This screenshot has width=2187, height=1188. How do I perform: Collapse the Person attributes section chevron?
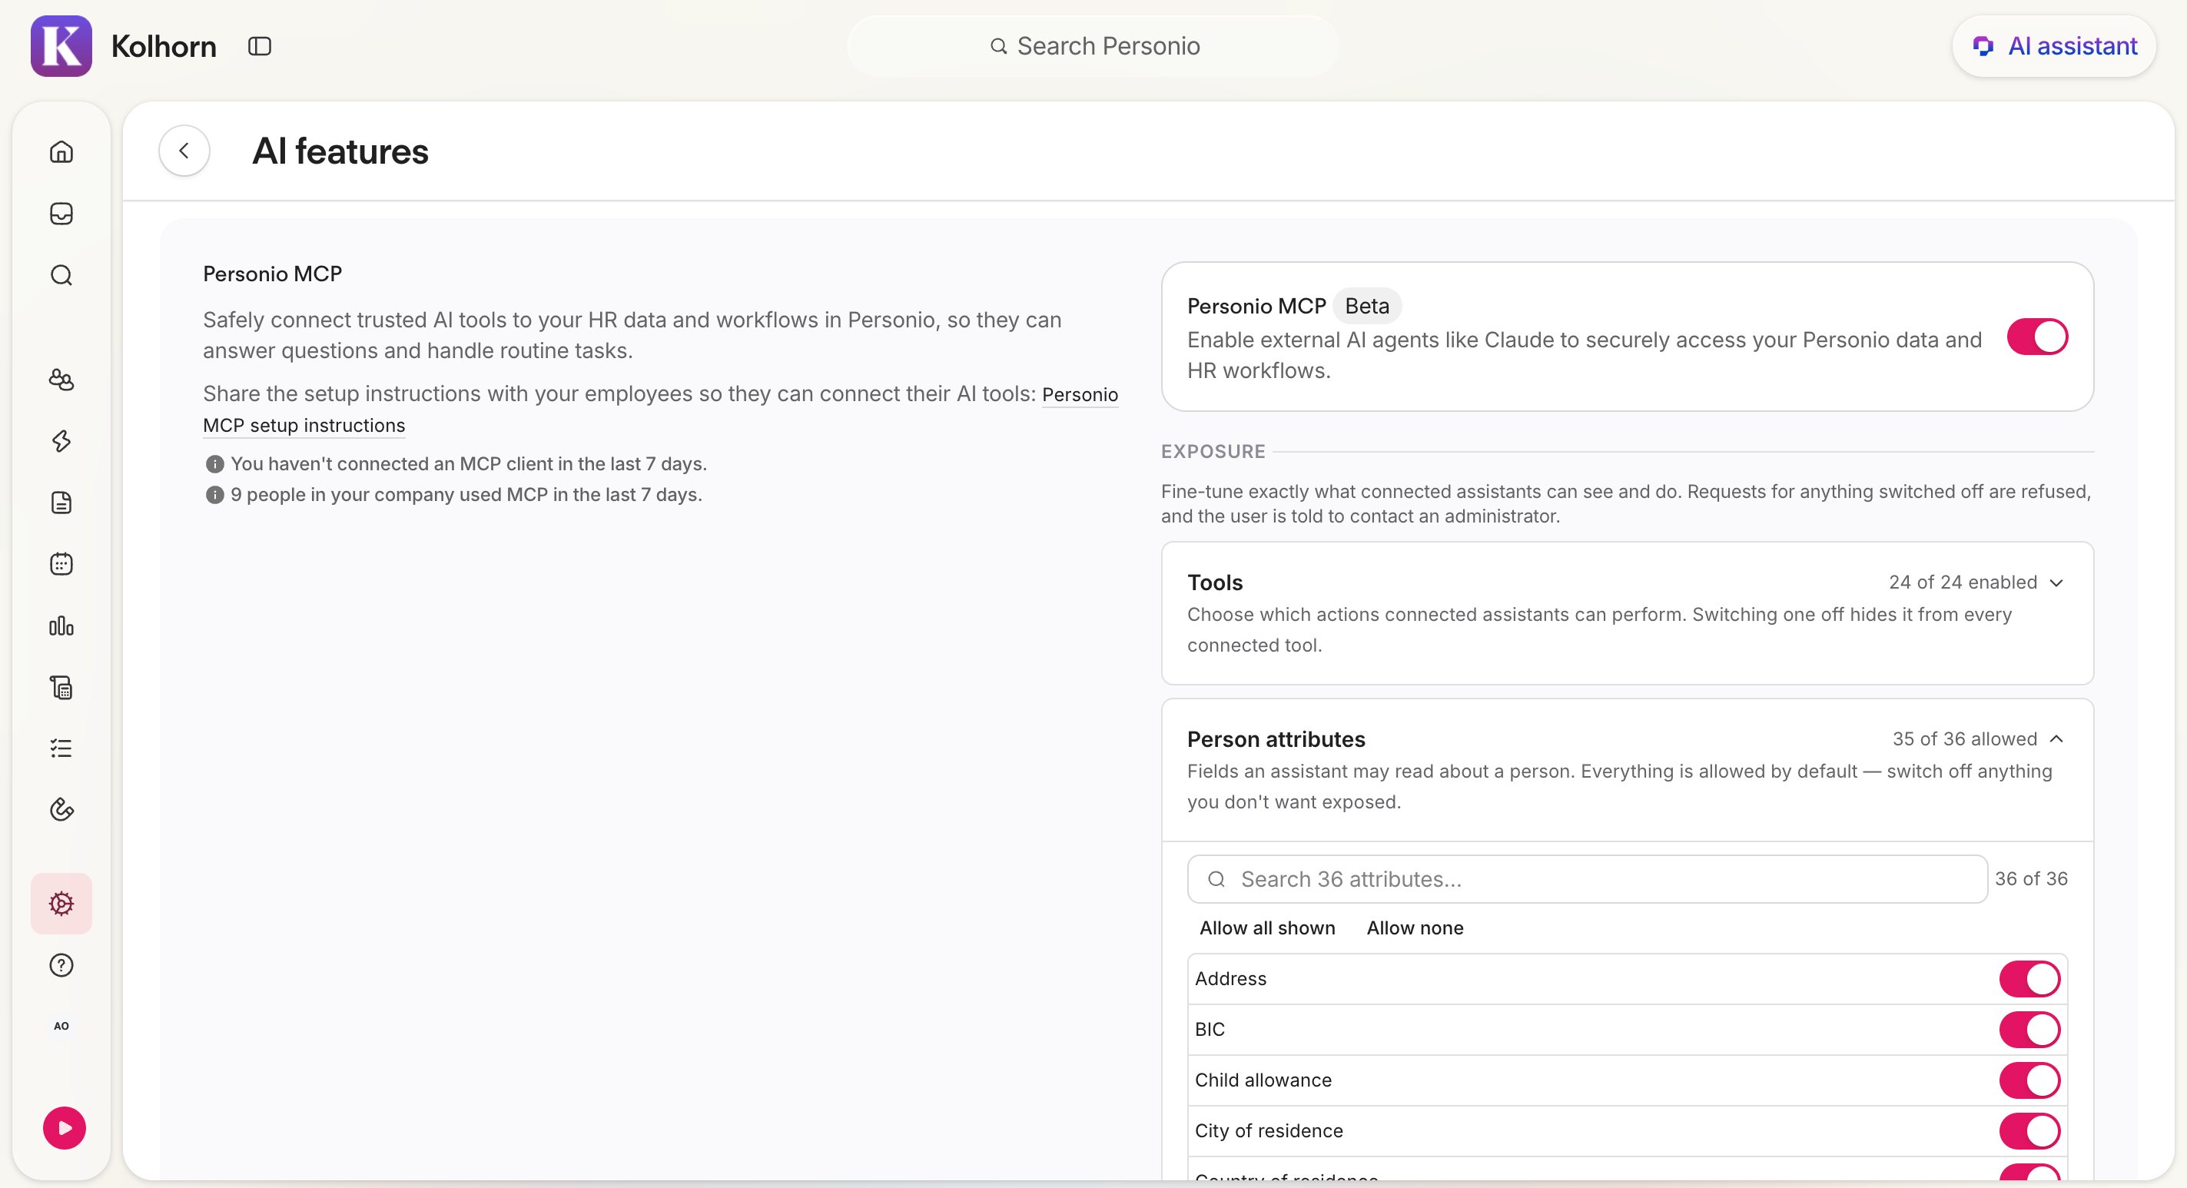pyautogui.click(x=2056, y=738)
